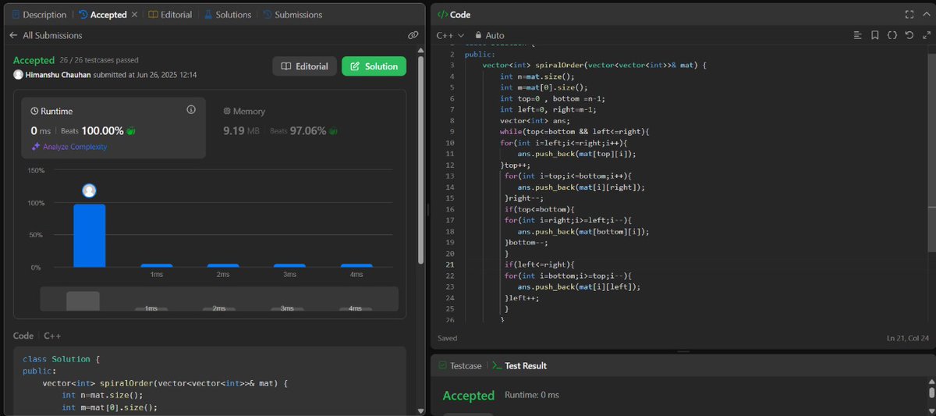Go to the Submissions tab
This screenshot has width=936, height=416.
[292, 15]
